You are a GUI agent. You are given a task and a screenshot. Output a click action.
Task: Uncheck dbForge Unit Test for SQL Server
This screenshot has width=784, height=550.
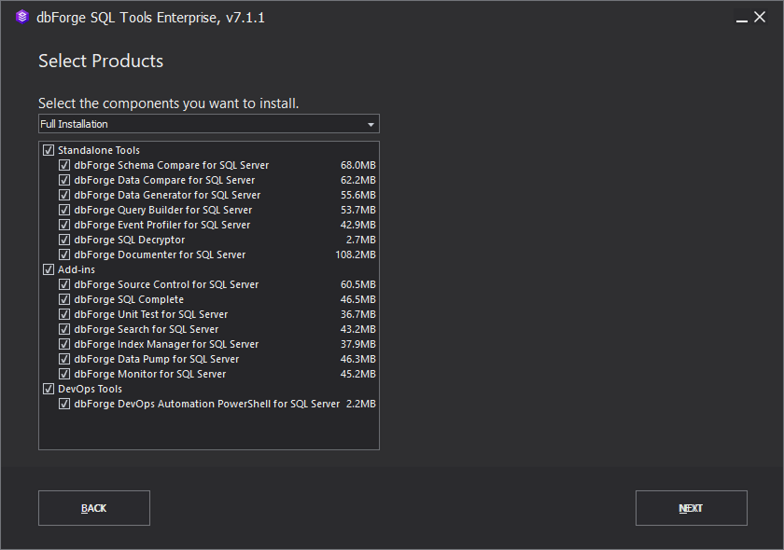(64, 315)
